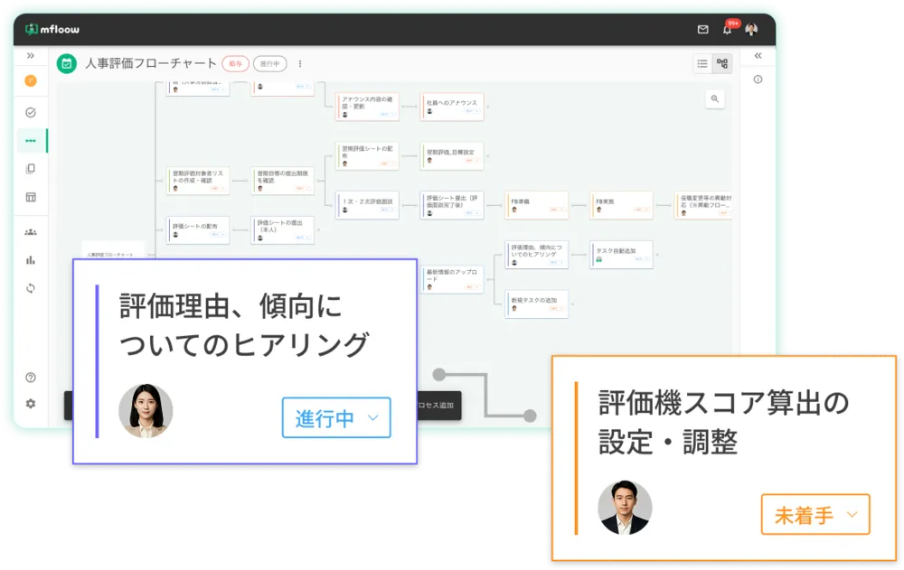Click the mfloow logo
904x570 pixels.
pyautogui.click(x=52, y=30)
